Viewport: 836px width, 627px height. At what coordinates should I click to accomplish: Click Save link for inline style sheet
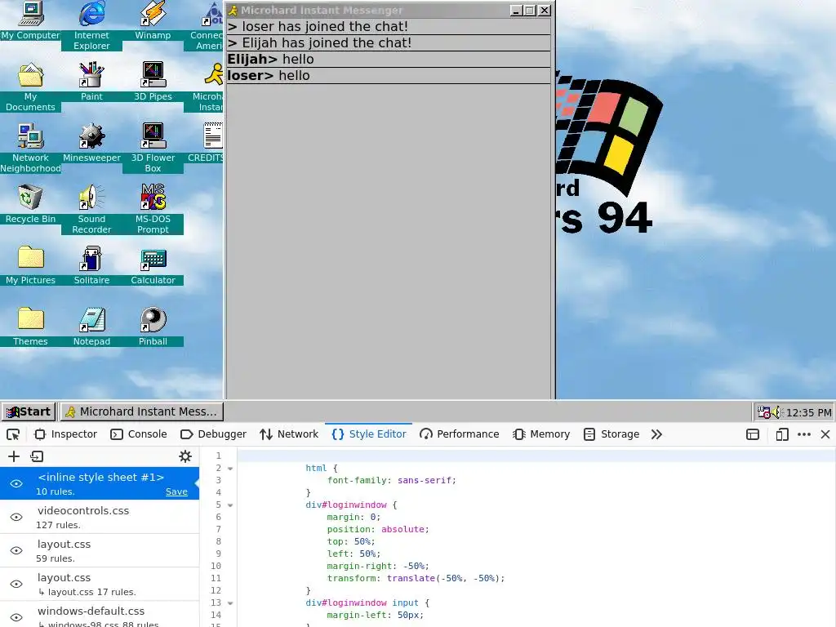(x=176, y=491)
